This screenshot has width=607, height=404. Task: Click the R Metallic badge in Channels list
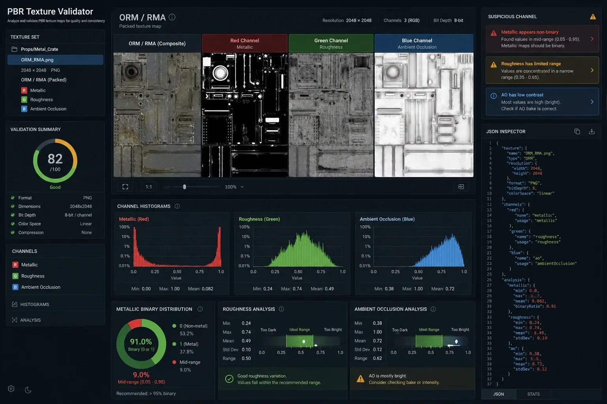tap(15, 265)
